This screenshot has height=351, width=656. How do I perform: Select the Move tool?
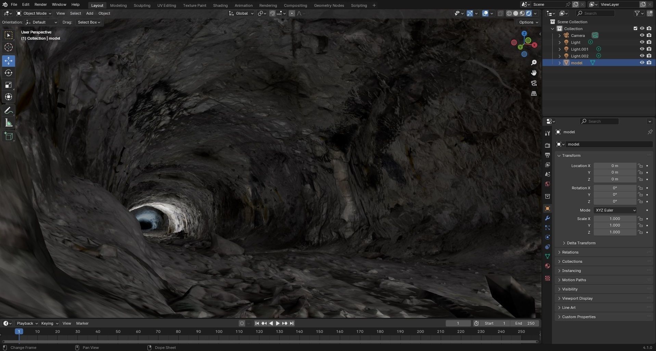pos(9,61)
